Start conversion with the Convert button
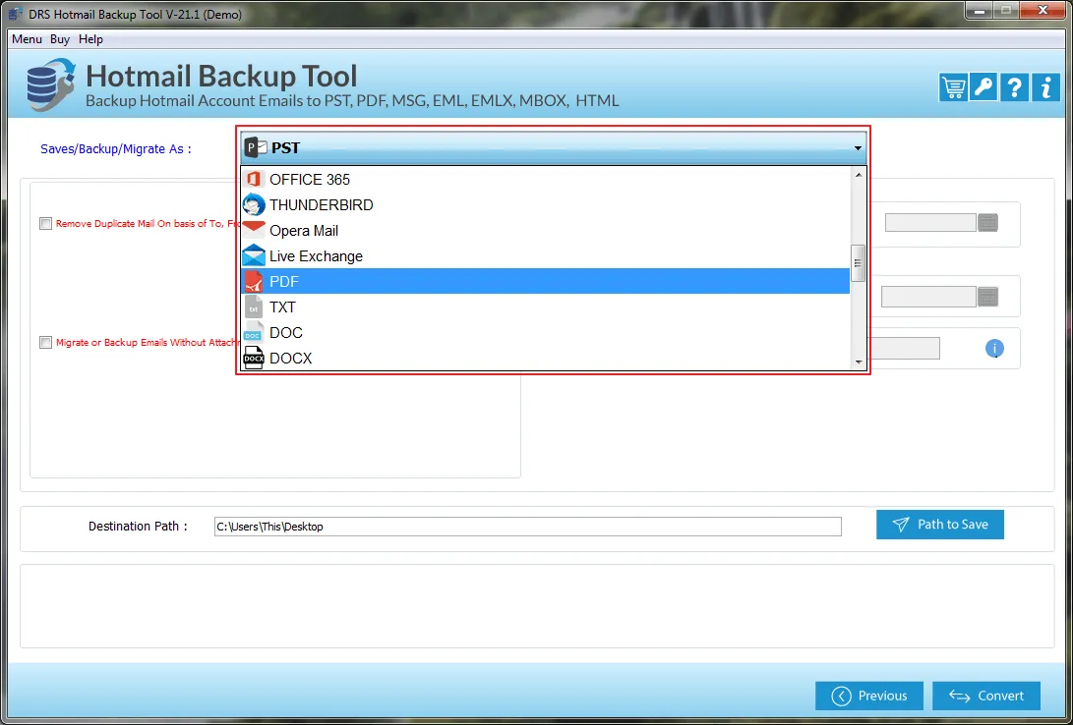The image size is (1073, 725). 986,696
